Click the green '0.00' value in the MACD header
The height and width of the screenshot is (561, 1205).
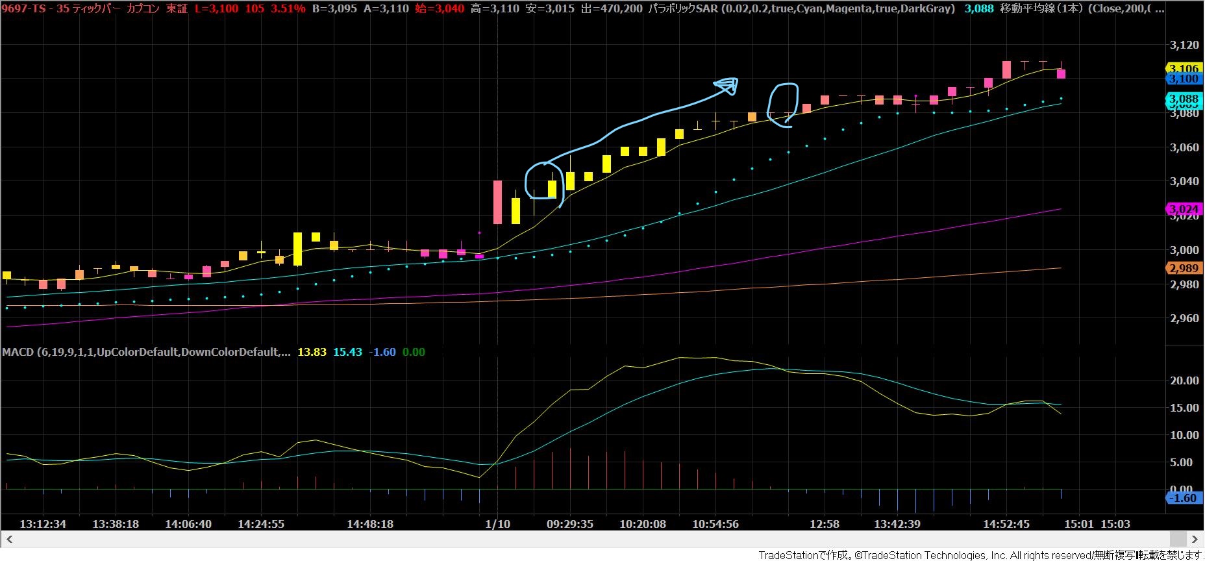click(414, 352)
